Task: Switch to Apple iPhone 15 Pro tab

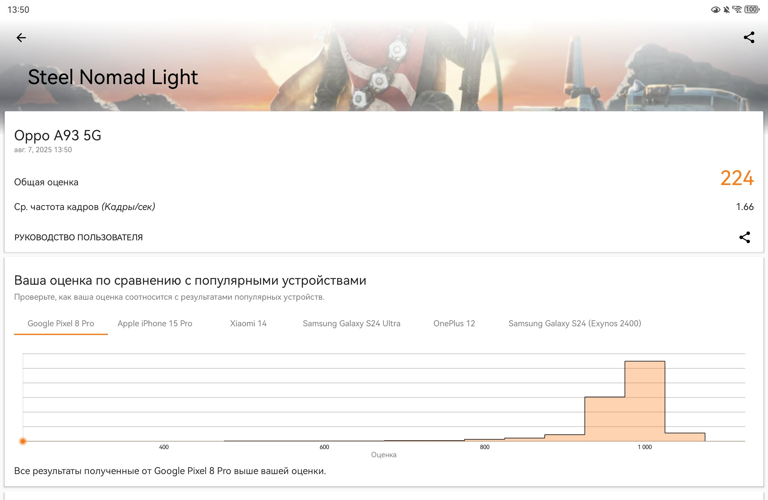Action: pyautogui.click(x=155, y=323)
